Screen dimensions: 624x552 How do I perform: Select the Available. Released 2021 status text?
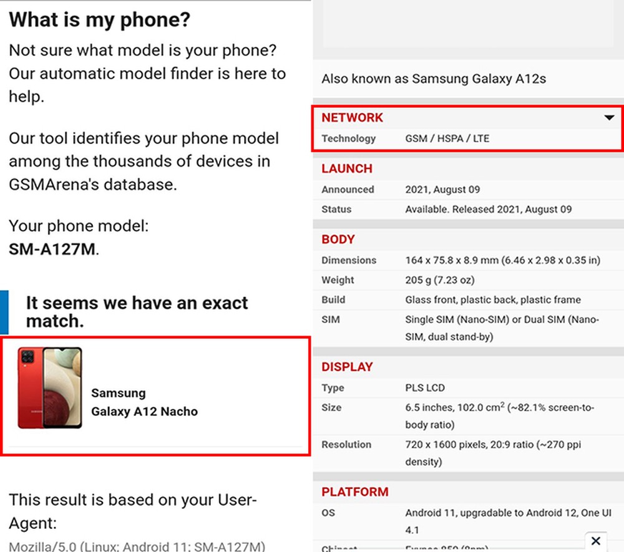(489, 209)
